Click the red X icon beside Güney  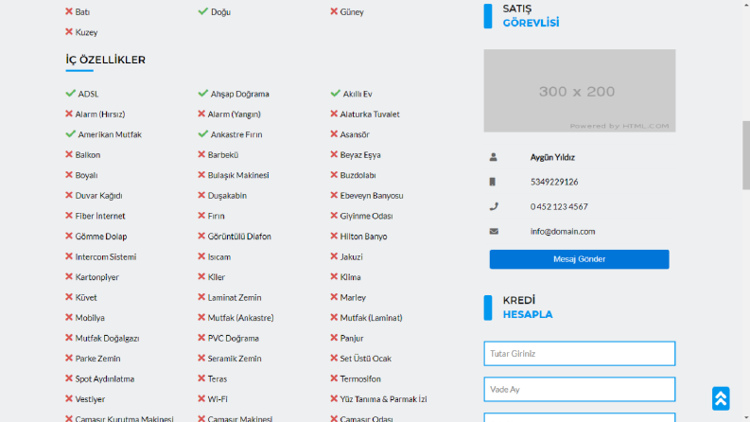click(334, 11)
